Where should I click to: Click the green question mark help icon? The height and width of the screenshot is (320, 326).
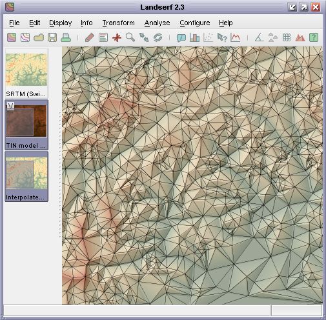point(314,37)
